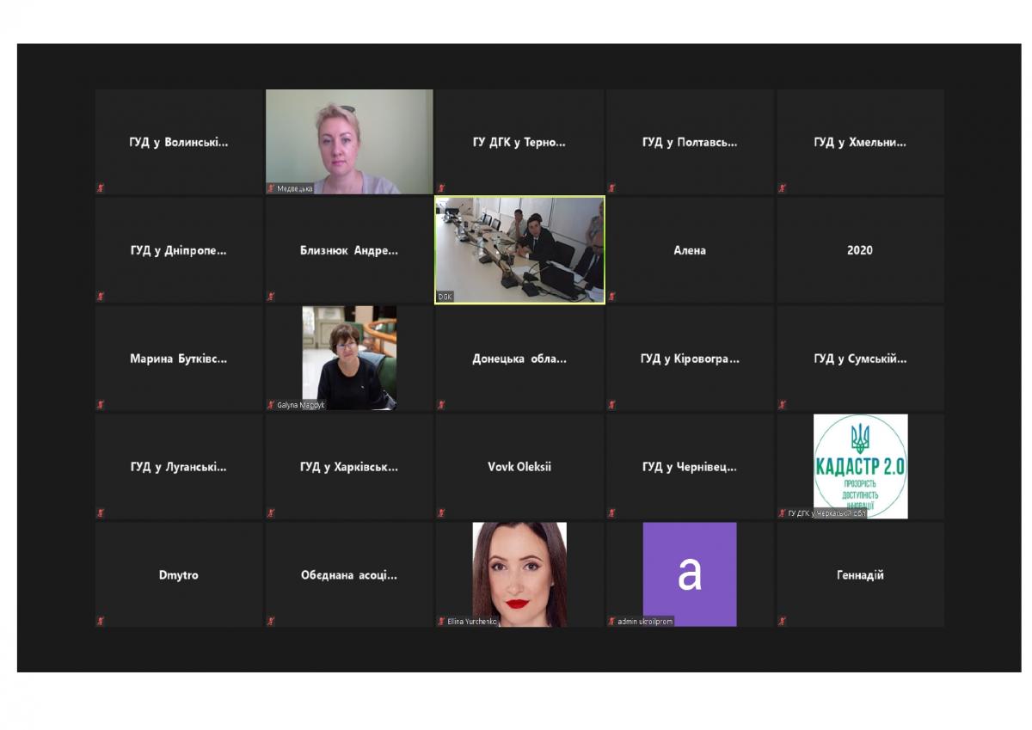Click the 'Донецька обла...' participant tile
Screen dimensions: 1032x730
tap(519, 359)
